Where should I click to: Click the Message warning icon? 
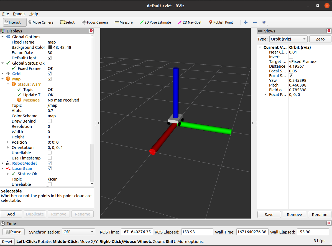[x=19, y=100]
